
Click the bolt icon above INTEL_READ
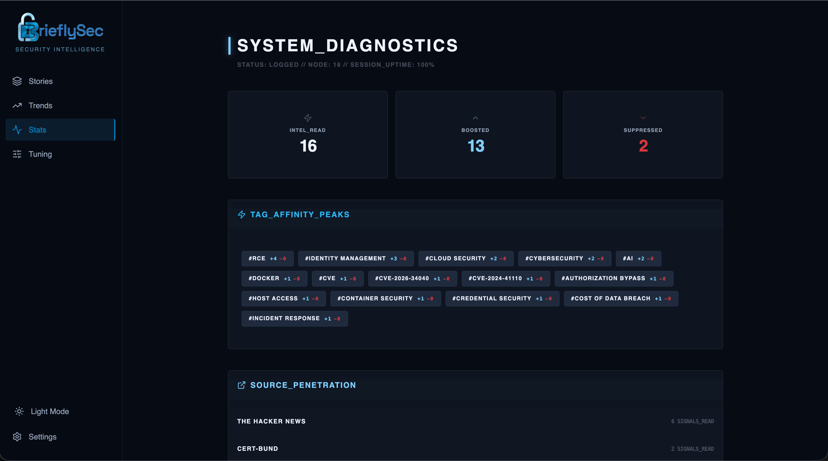[308, 118]
